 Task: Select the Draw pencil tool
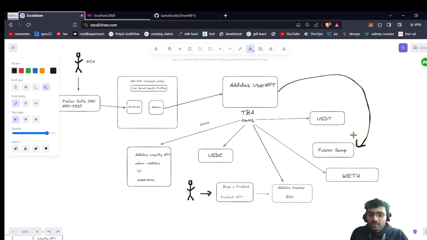(x=240, y=49)
